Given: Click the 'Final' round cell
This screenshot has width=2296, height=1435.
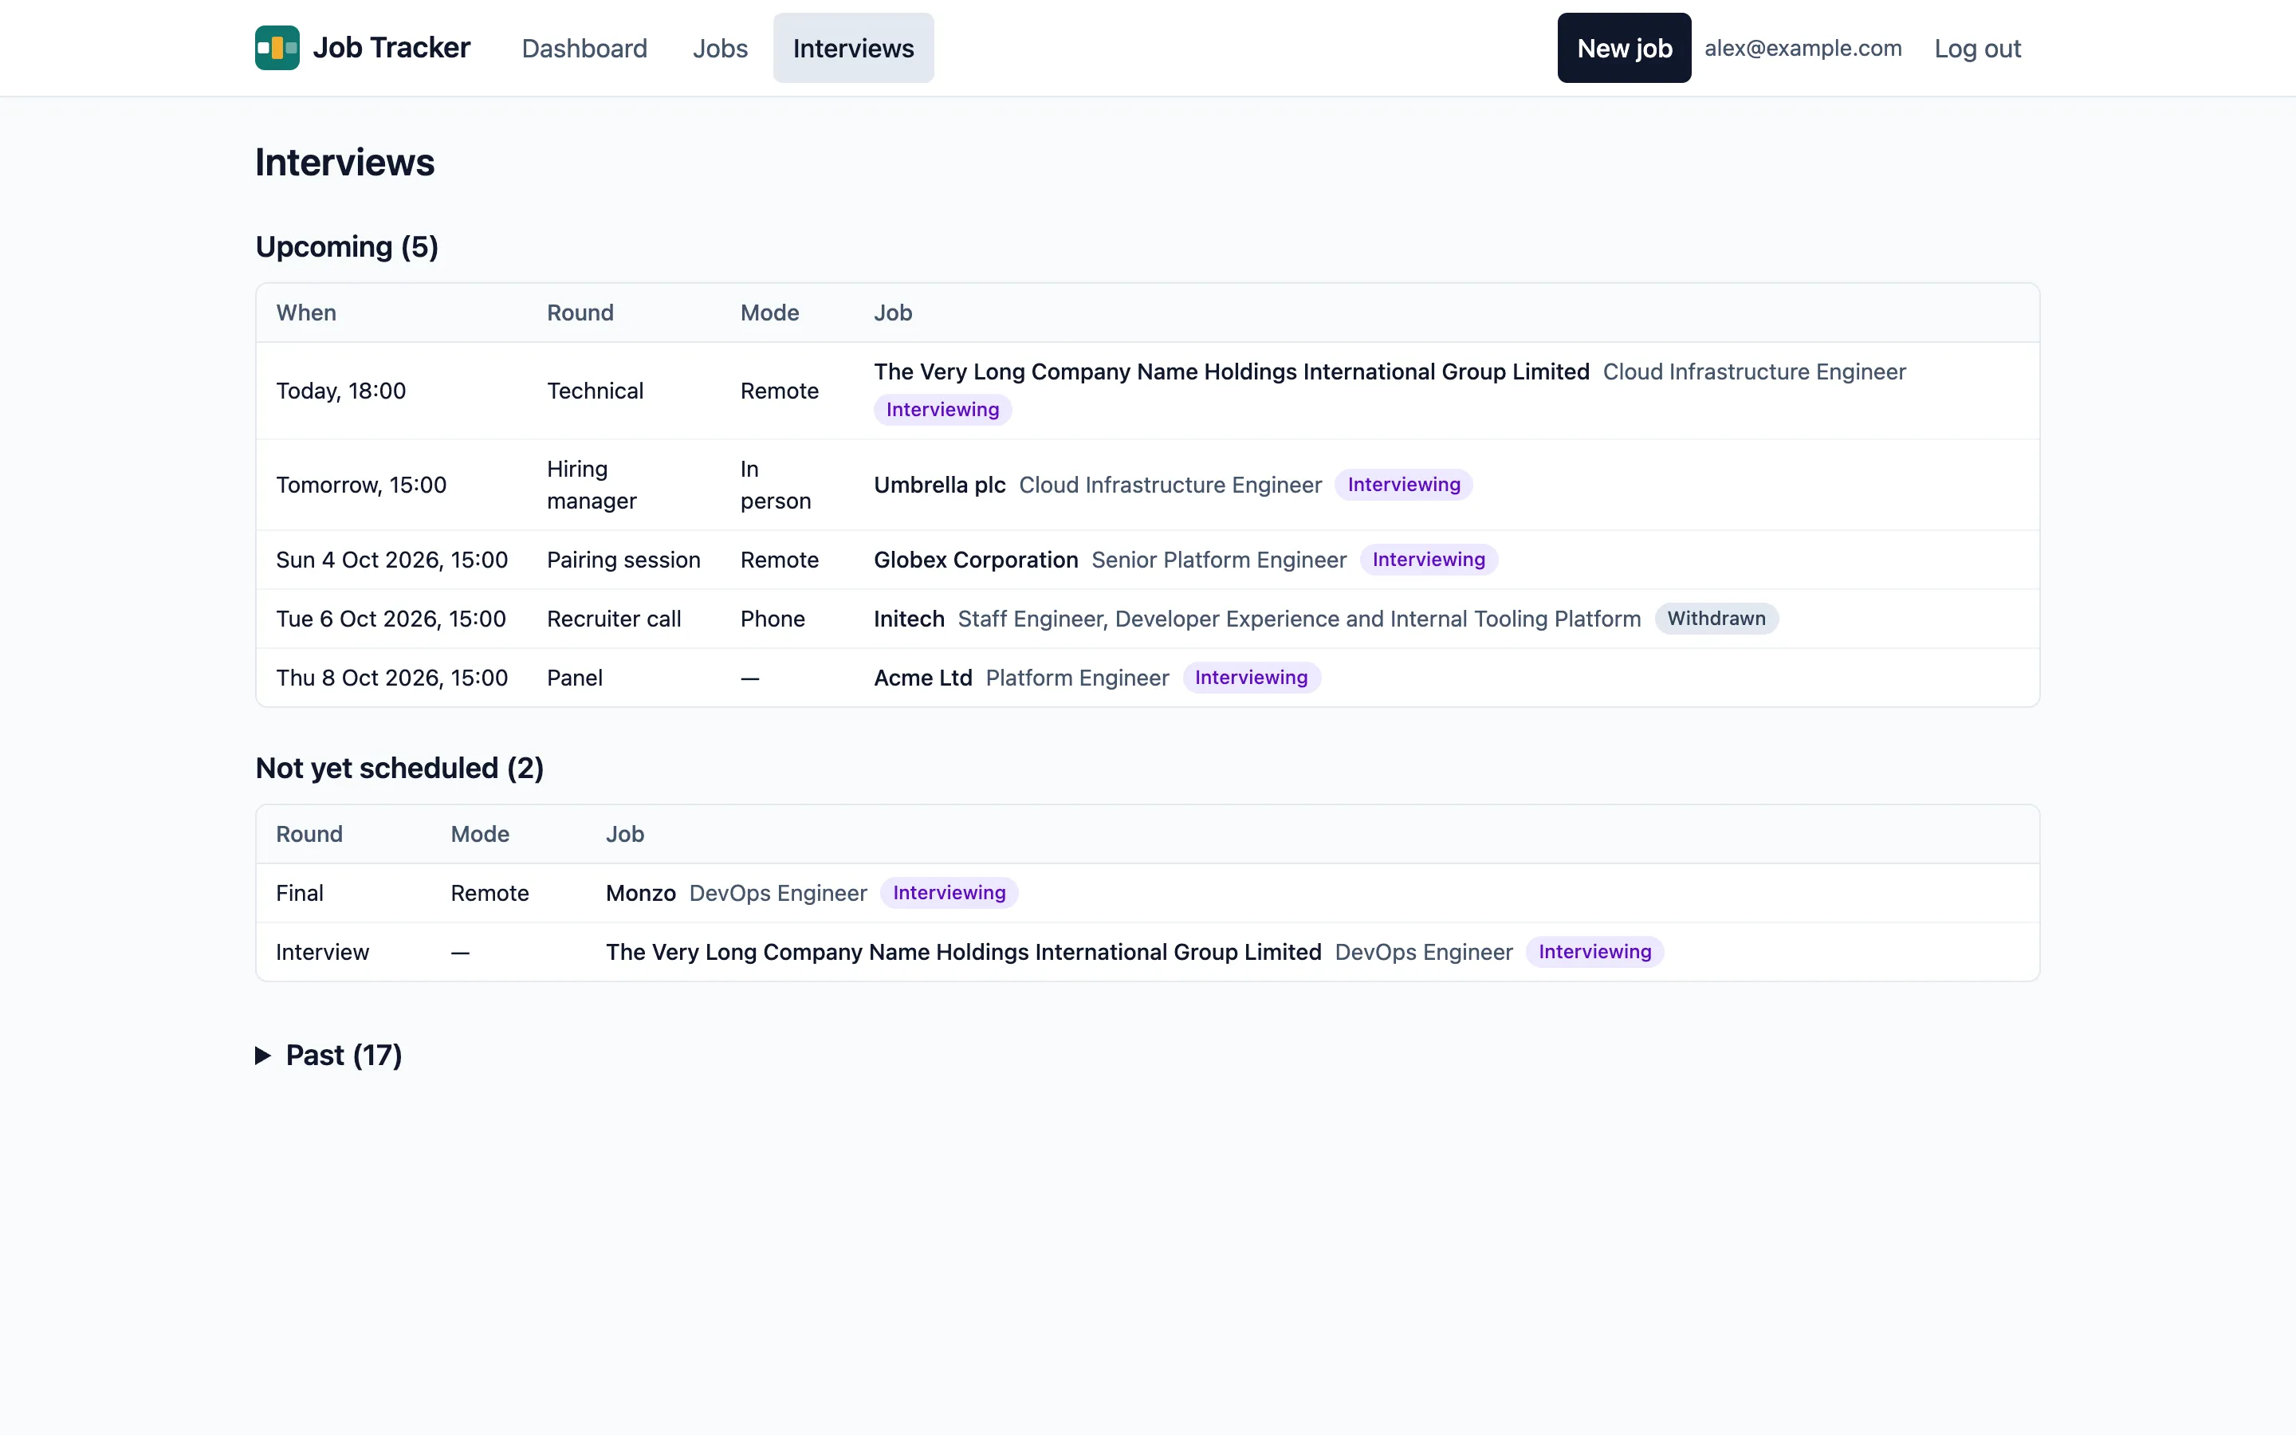Looking at the screenshot, I should coord(300,893).
